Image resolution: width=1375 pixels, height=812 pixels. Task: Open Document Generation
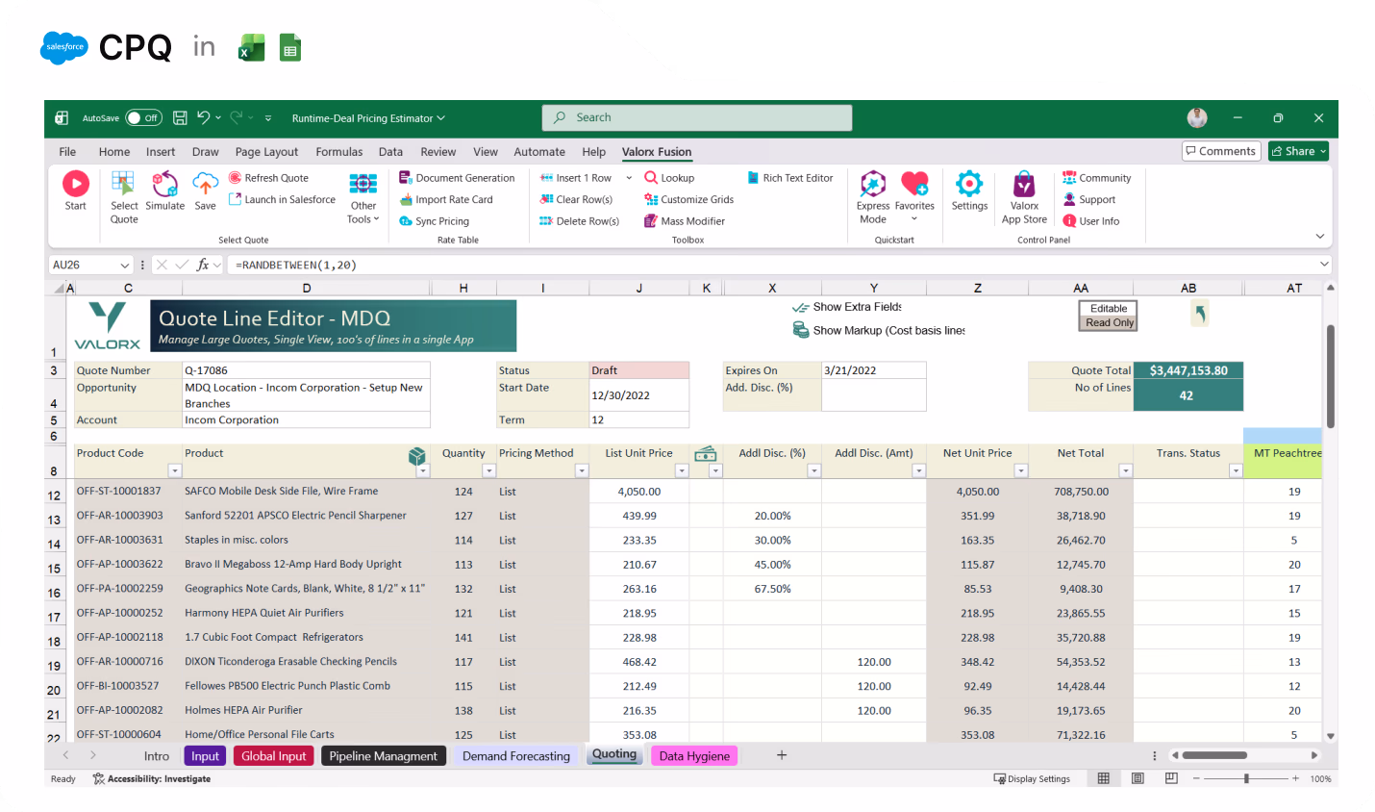459,177
